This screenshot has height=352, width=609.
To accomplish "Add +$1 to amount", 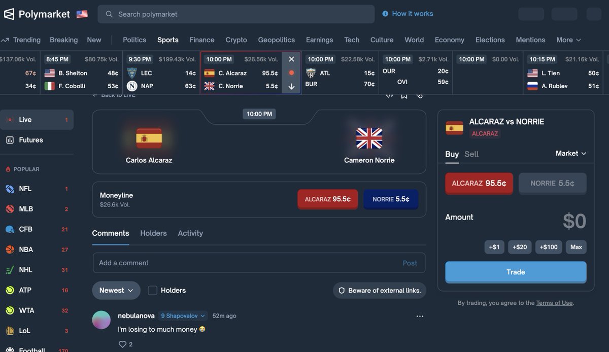I will (494, 247).
